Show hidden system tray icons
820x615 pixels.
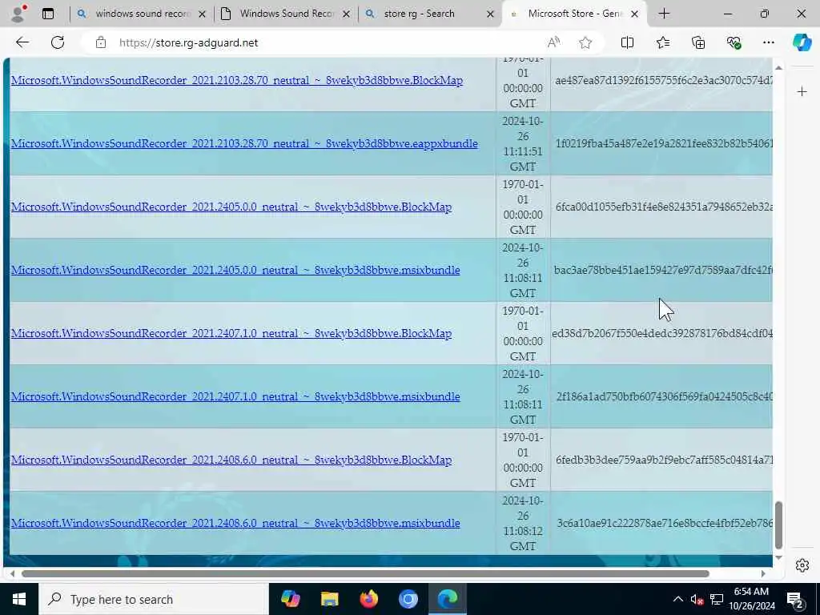[677, 599]
